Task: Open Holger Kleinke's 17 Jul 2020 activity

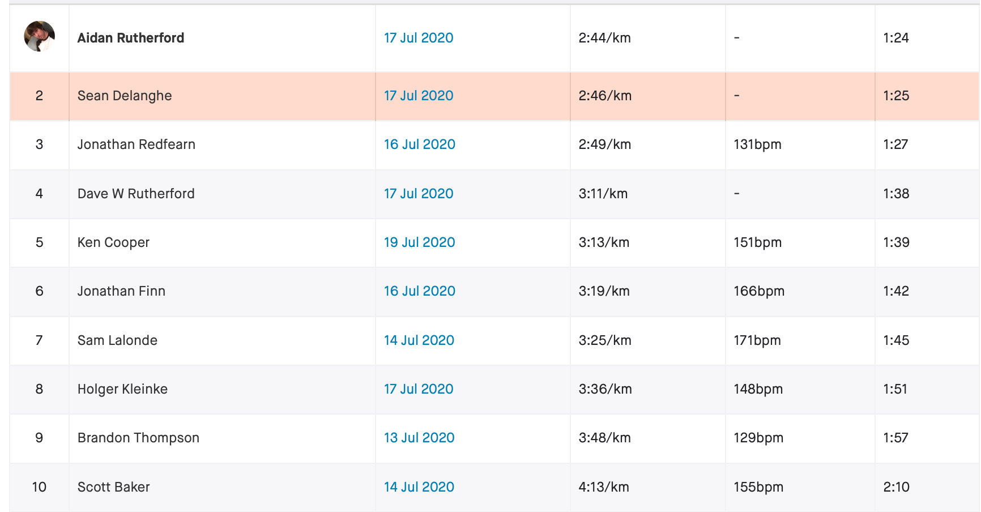Action: tap(419, 389)
